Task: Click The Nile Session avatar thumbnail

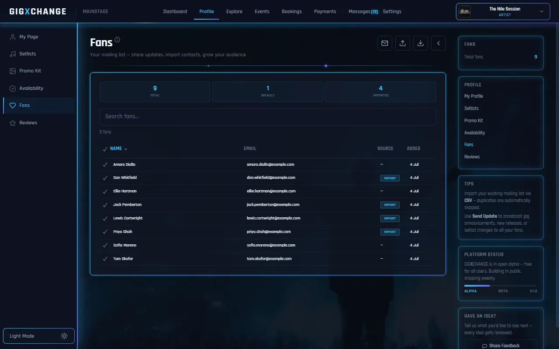Action: [x=465, y=11]
